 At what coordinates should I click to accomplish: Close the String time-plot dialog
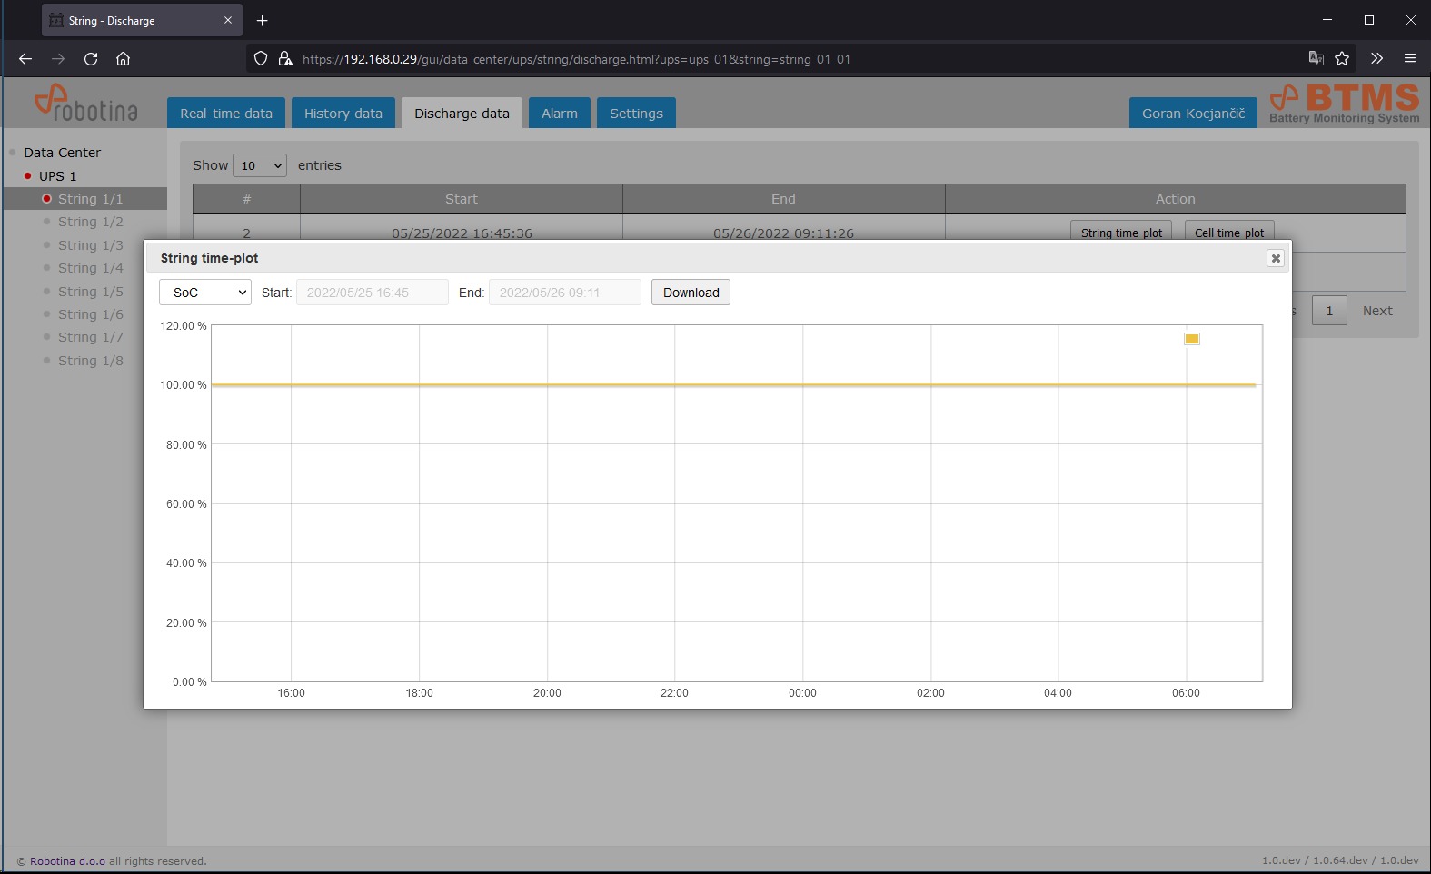click(1276, 259)
